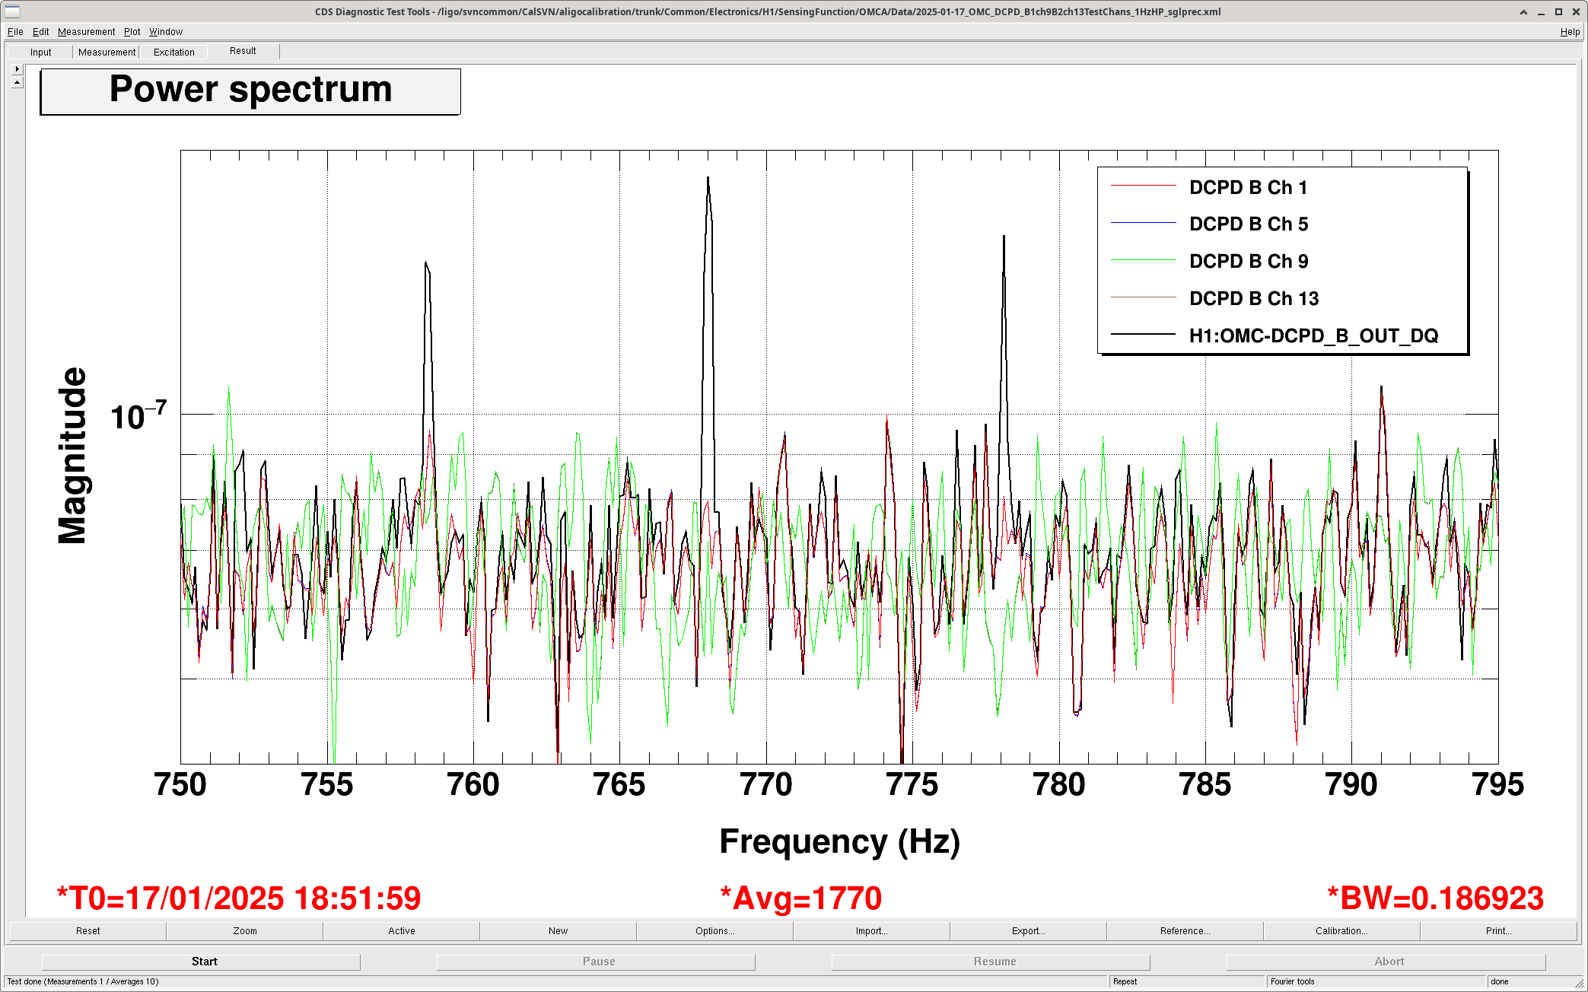Image resolution: width=1588 pixels, height=992 pixels.
Task: Click the greyed Resume button
Action: point(991,962)
